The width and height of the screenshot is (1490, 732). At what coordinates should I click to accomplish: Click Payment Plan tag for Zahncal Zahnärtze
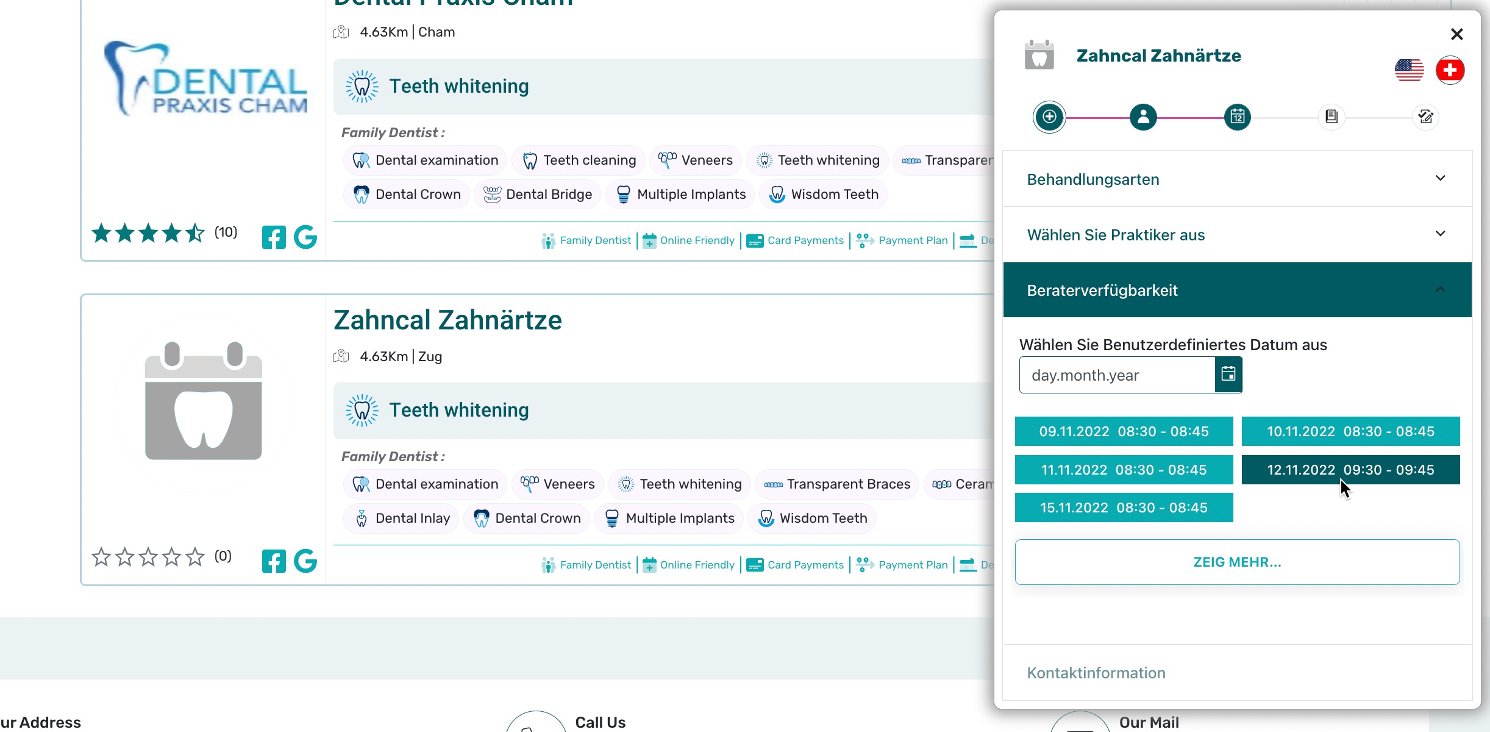point(902,565)
